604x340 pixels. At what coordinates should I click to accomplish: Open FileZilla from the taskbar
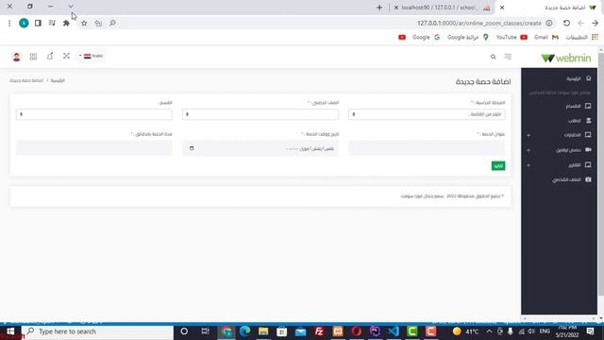pos(319,331)
